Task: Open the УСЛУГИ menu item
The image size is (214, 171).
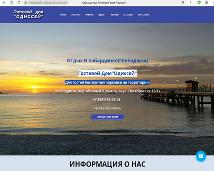Action: 75,15
